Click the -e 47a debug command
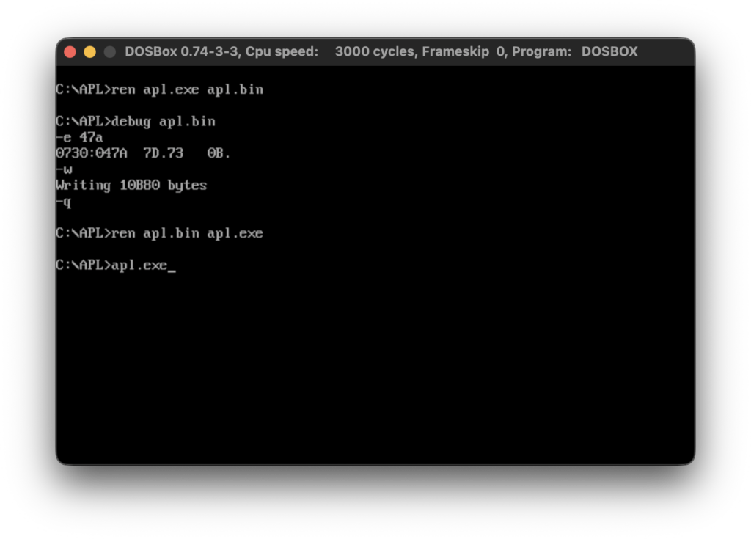The height and width of the screenshot is (539, 751). (x=79, y=137)
